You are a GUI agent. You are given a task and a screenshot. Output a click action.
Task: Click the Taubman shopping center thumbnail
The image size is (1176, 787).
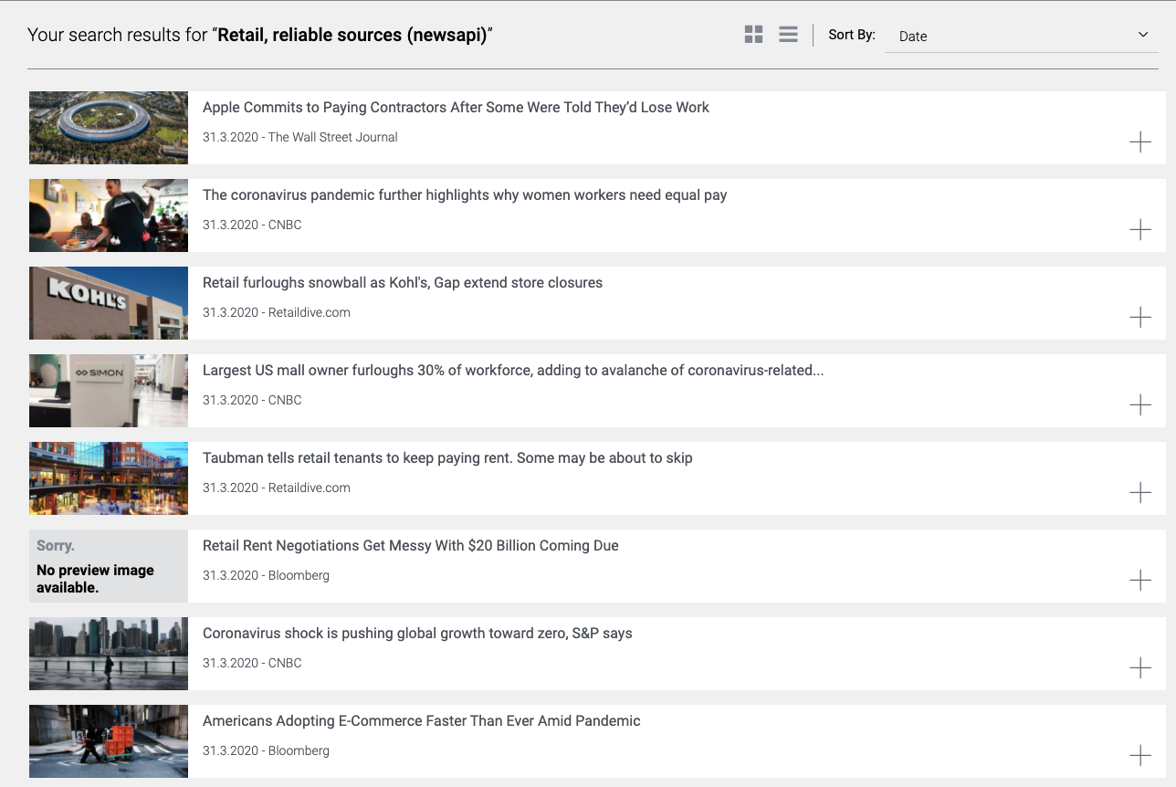(109, 478)
